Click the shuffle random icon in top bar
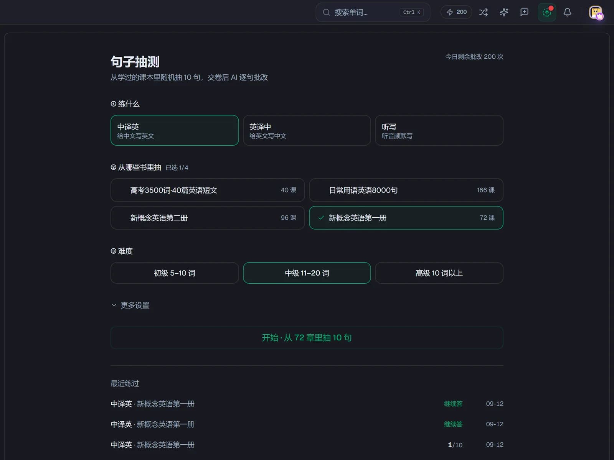 point(484,12)
